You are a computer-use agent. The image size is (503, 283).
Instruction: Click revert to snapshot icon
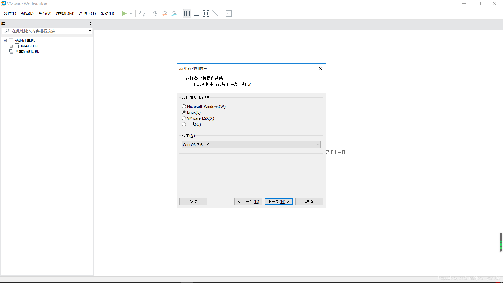tap(165, 13)
